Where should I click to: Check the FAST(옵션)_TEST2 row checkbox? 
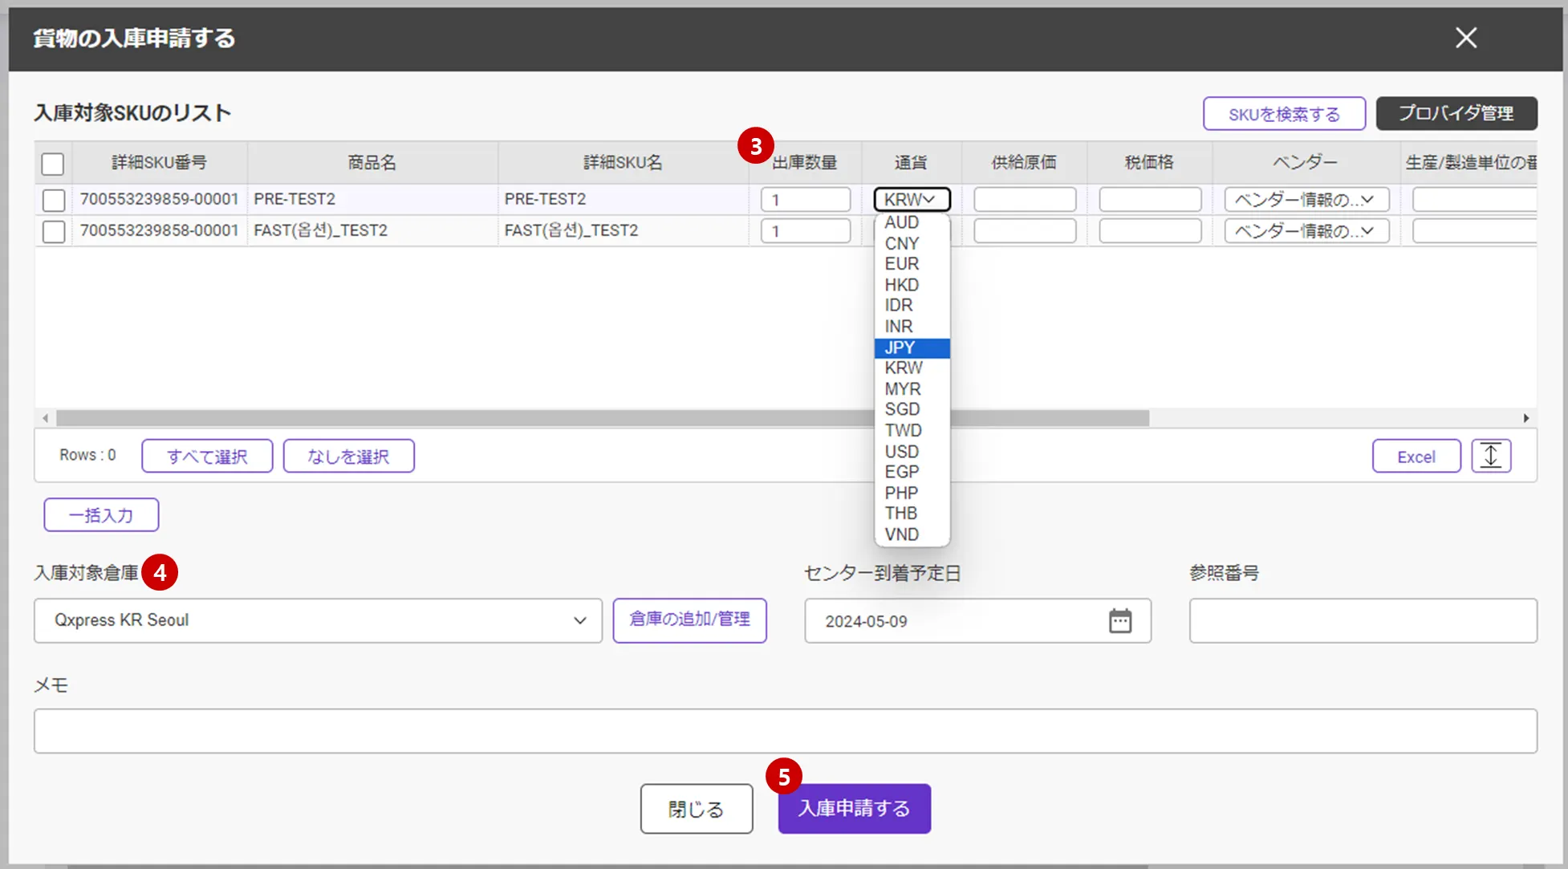pyautogui.click(x=54, y=231)
